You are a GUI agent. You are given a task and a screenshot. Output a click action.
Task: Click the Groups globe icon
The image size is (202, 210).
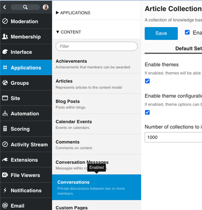5,83
